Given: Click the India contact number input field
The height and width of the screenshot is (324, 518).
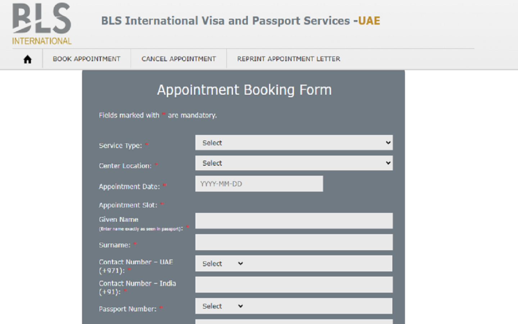Looking at the screenshot, I should (294, 284).
